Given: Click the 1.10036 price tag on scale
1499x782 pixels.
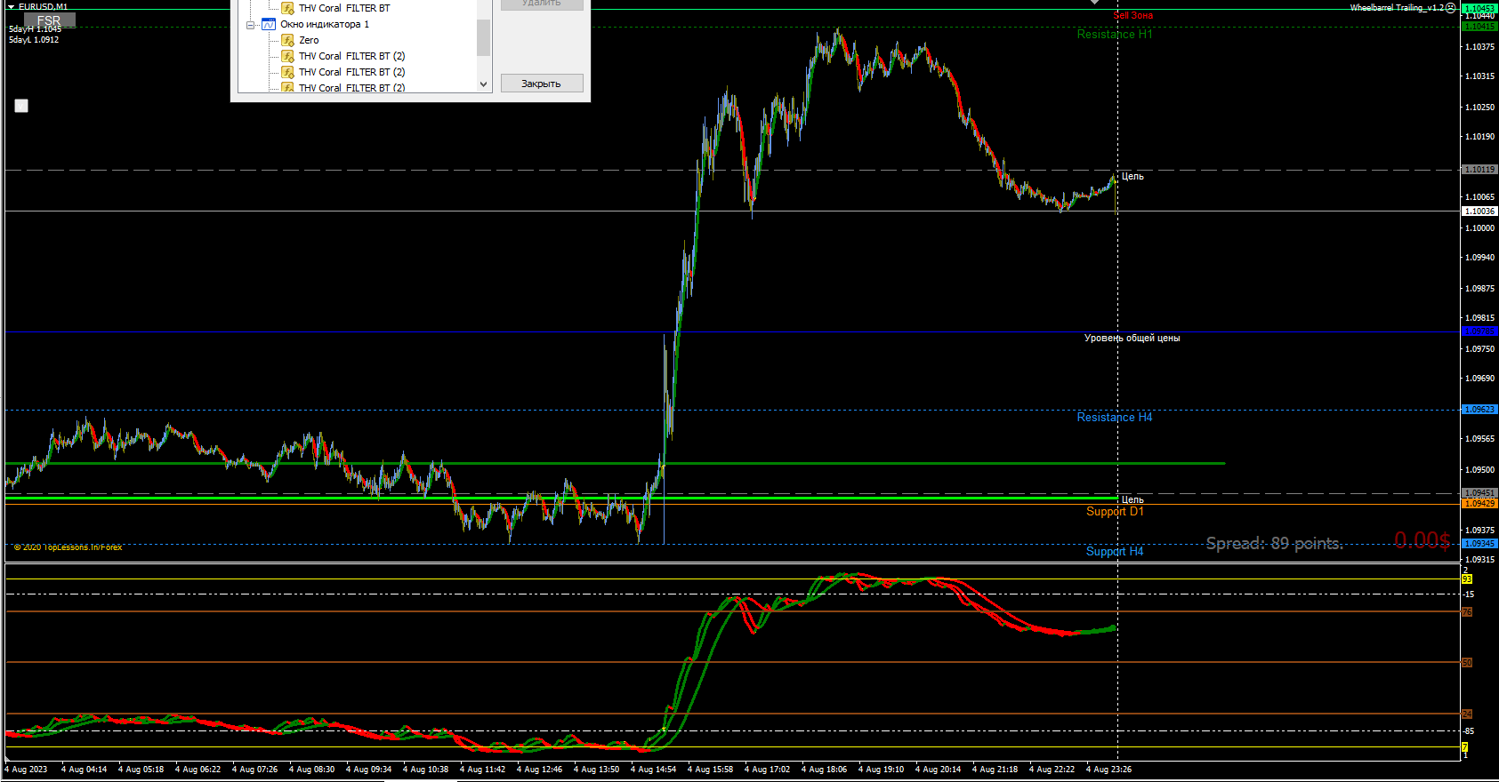Looking at the screenshot, I should [1479, 211].
